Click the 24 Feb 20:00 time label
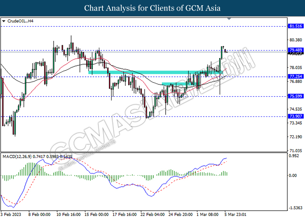 [180, 215]
